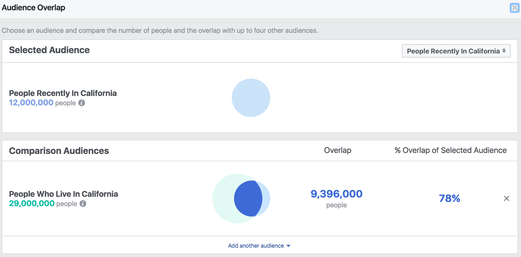The image size is (521, 257).
Task: Remove the People Who Live In California comparison
Action: pos(506,198)
